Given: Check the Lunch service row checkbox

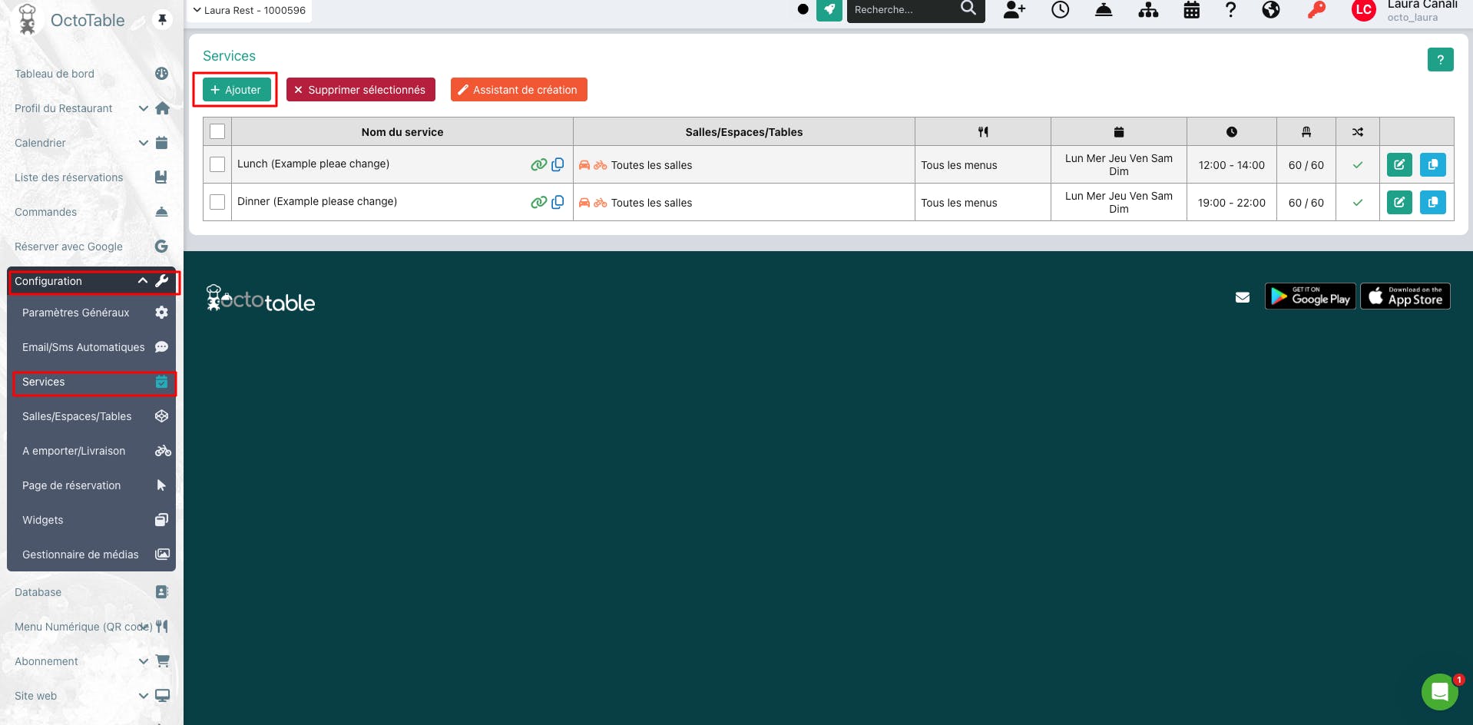Looking at the screenshot, I should (x=217, y=164).
